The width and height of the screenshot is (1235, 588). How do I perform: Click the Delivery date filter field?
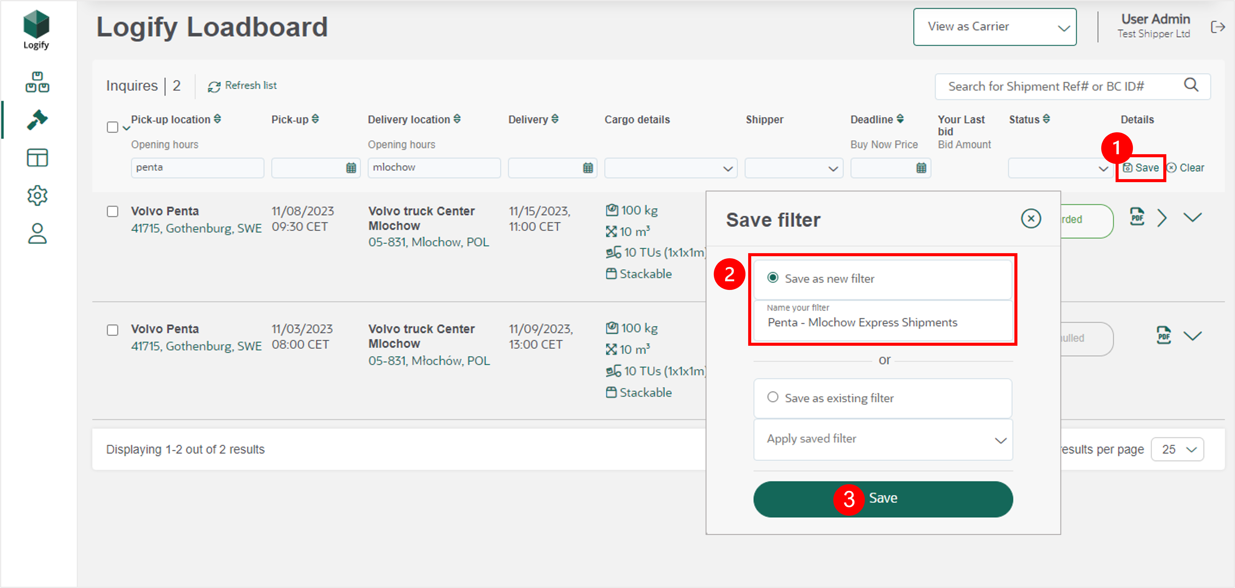tap(552, 168)
